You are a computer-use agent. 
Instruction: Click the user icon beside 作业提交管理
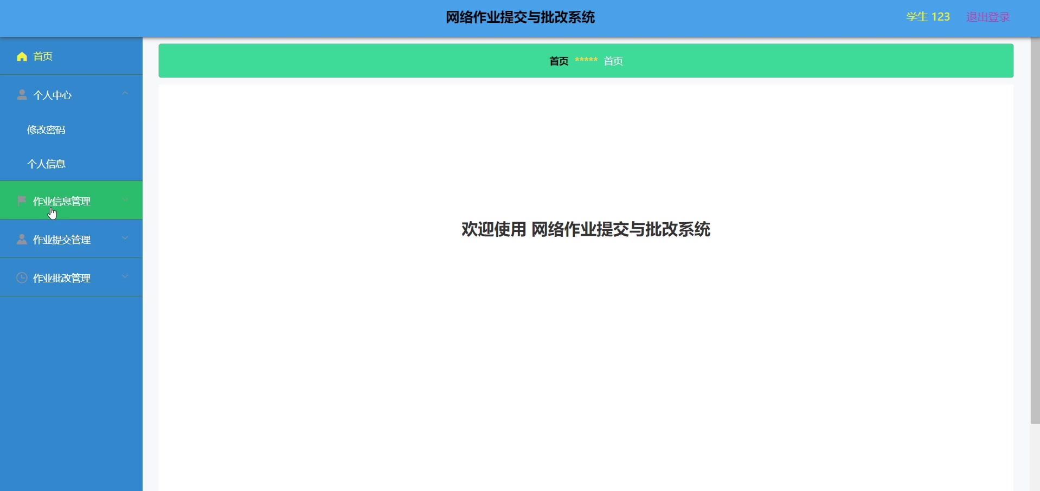pyautogui.click(x=22, y=239)
